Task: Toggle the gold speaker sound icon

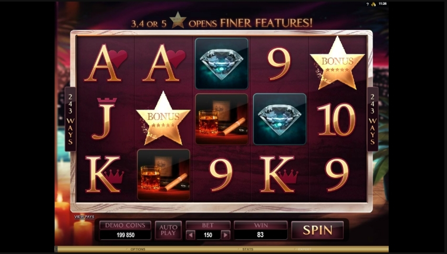Action: click(x=373, y=4)
